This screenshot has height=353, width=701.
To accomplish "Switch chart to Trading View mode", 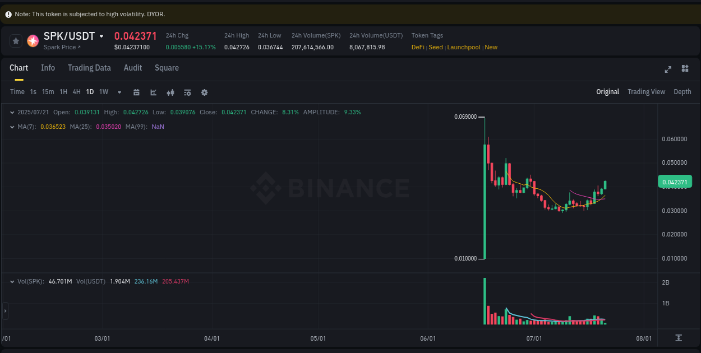I will tap(646, 91).
